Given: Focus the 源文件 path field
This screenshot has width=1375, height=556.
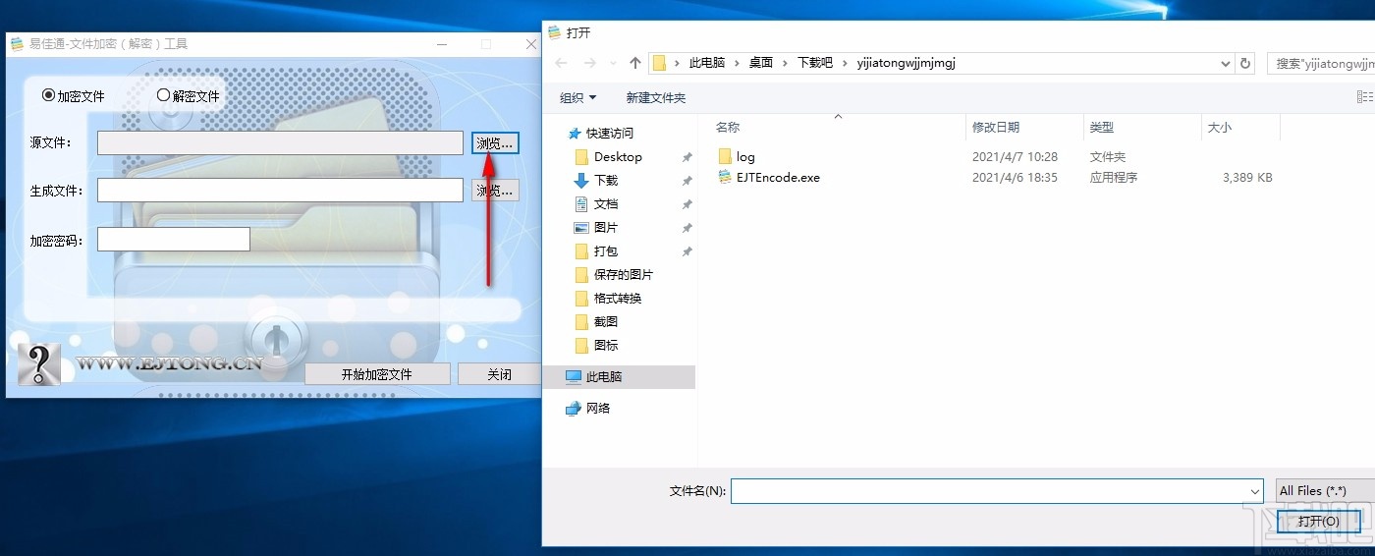Looking at the screenshot, I should pos(280,142).
